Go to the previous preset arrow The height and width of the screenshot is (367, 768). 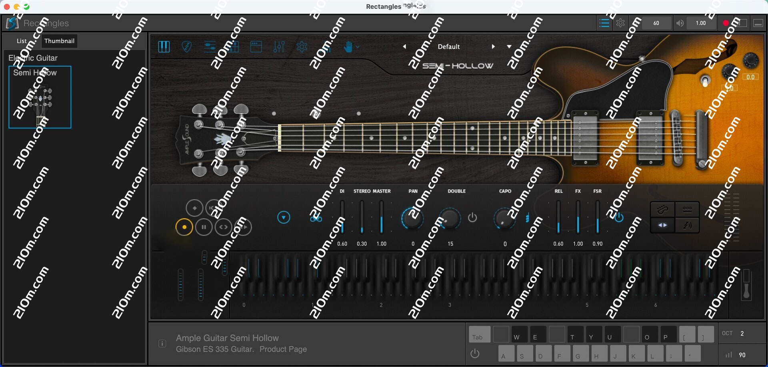pos(404,46)
